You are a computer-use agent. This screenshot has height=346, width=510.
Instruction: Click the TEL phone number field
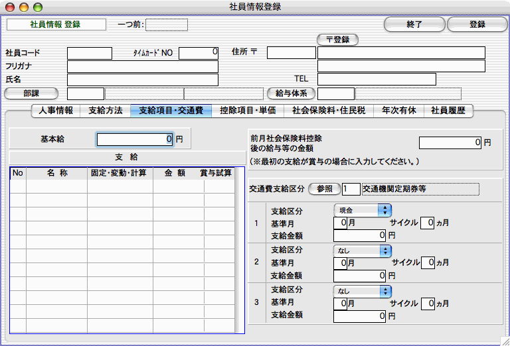(x=376, y=80)
